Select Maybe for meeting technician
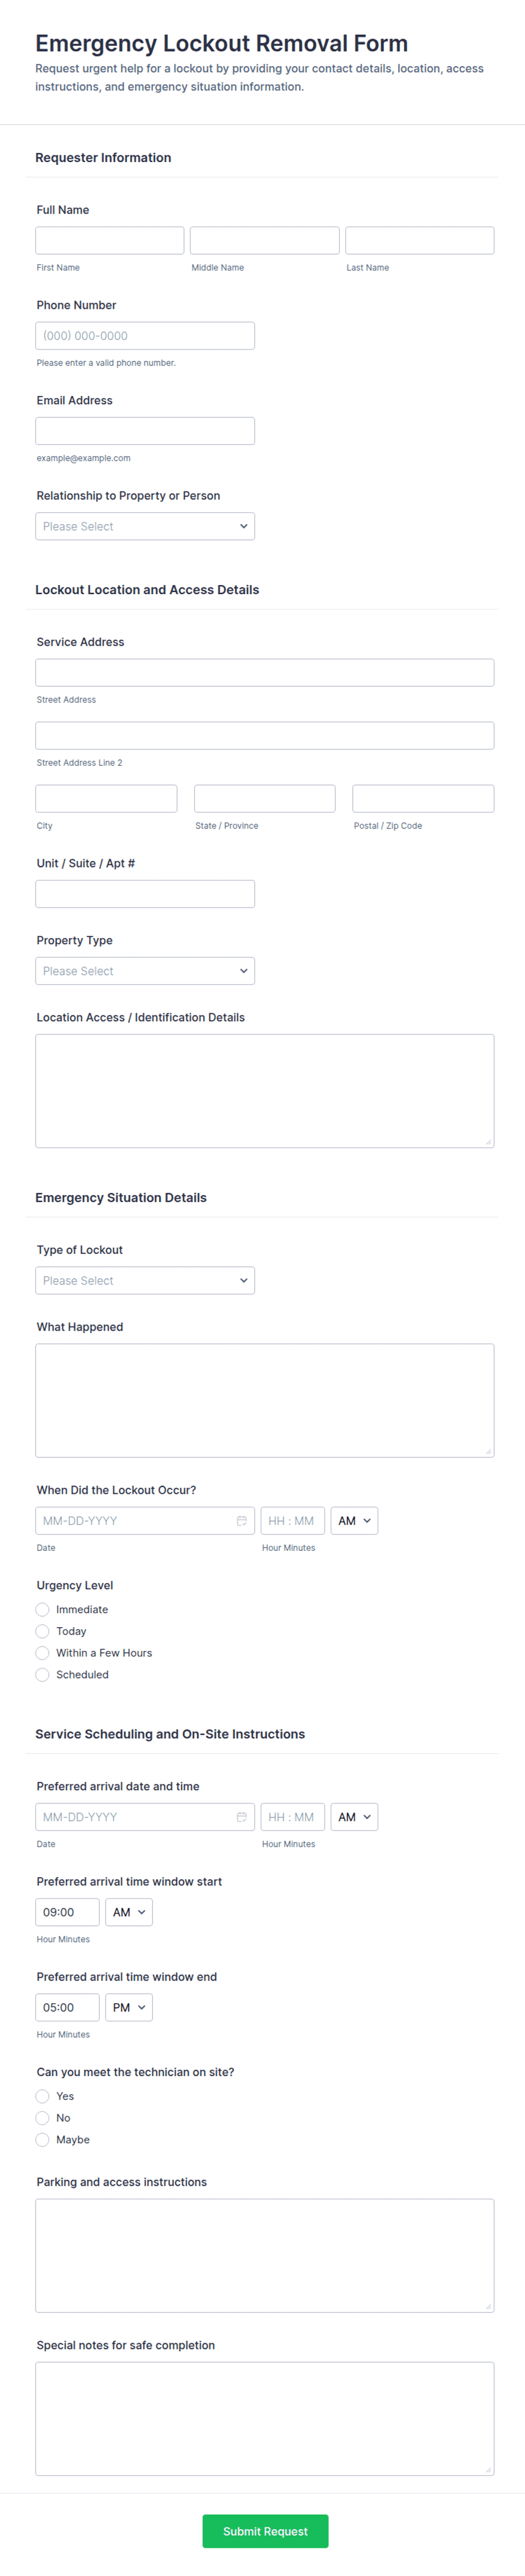The width and height of the screenshot is (525, 2576). (x=43, y=2139)
